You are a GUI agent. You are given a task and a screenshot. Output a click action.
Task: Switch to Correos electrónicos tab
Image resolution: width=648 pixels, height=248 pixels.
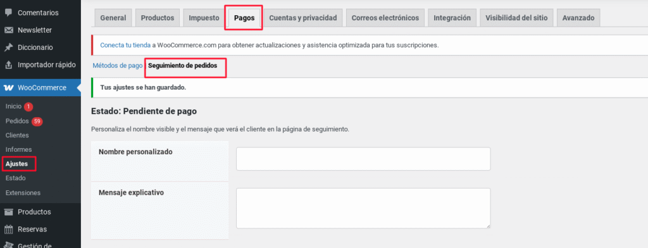[385, 18]
